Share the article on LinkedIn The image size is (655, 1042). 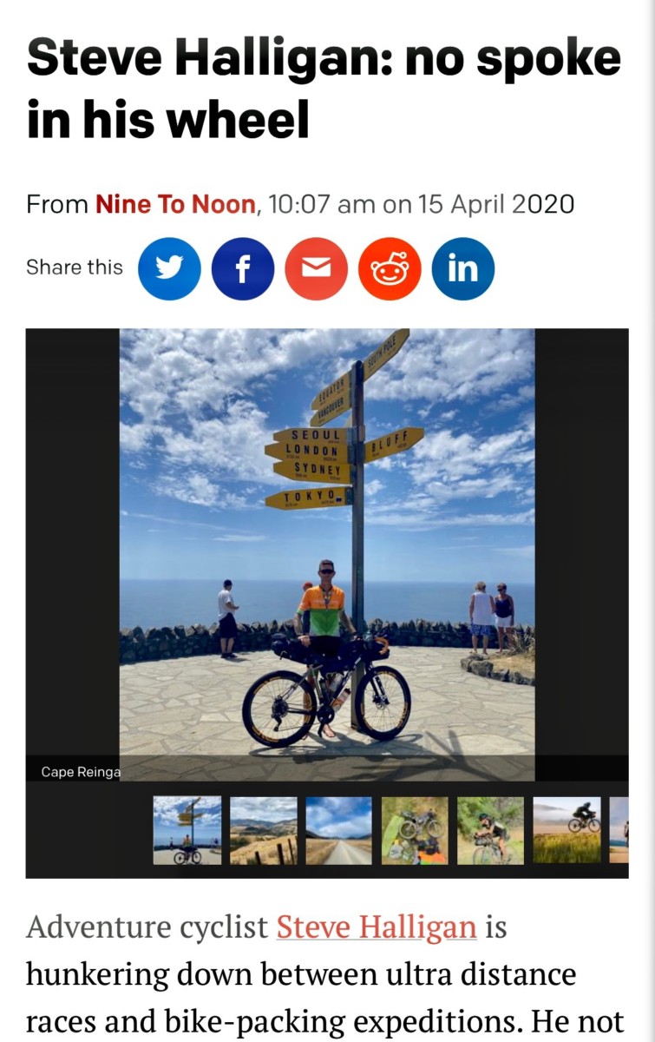(x=463, y=269)
